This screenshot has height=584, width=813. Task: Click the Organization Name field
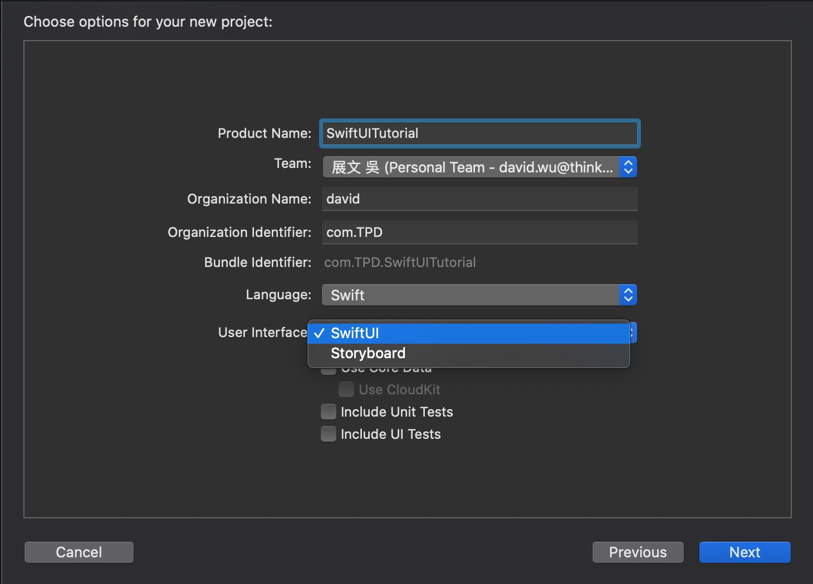coord(479,199)
